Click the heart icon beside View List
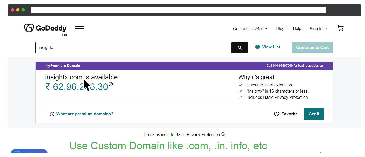Screen dimensions: 365x157 pyautogui.click(x=257, y=47)
